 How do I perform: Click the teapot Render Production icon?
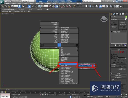coord(121,6)
